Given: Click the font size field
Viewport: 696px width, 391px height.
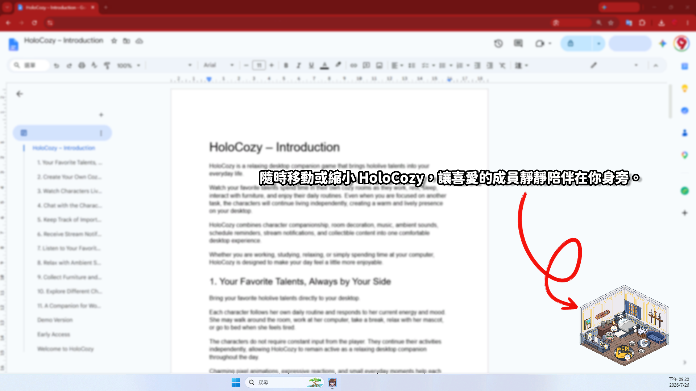Looking at the screenshot, I should pos(259,66).
